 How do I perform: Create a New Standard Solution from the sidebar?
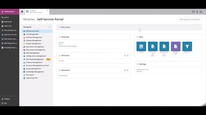coord(9,30)
